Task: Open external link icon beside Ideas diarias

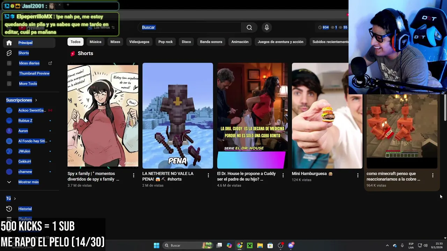Action: point(50,63)
